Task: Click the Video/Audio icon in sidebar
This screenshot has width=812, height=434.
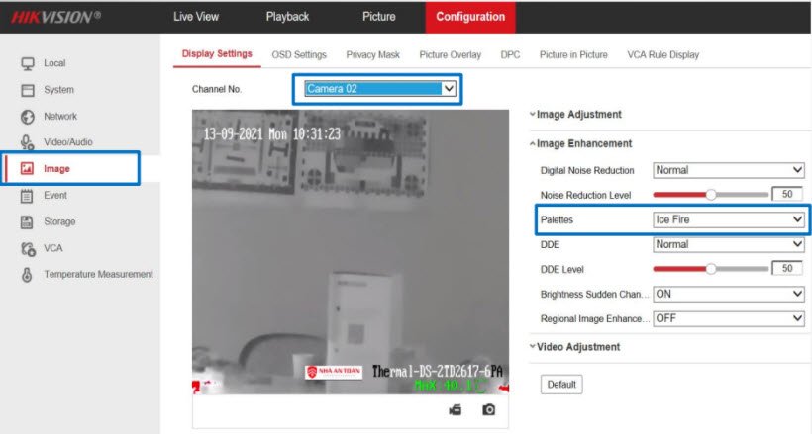Action: 28,142
